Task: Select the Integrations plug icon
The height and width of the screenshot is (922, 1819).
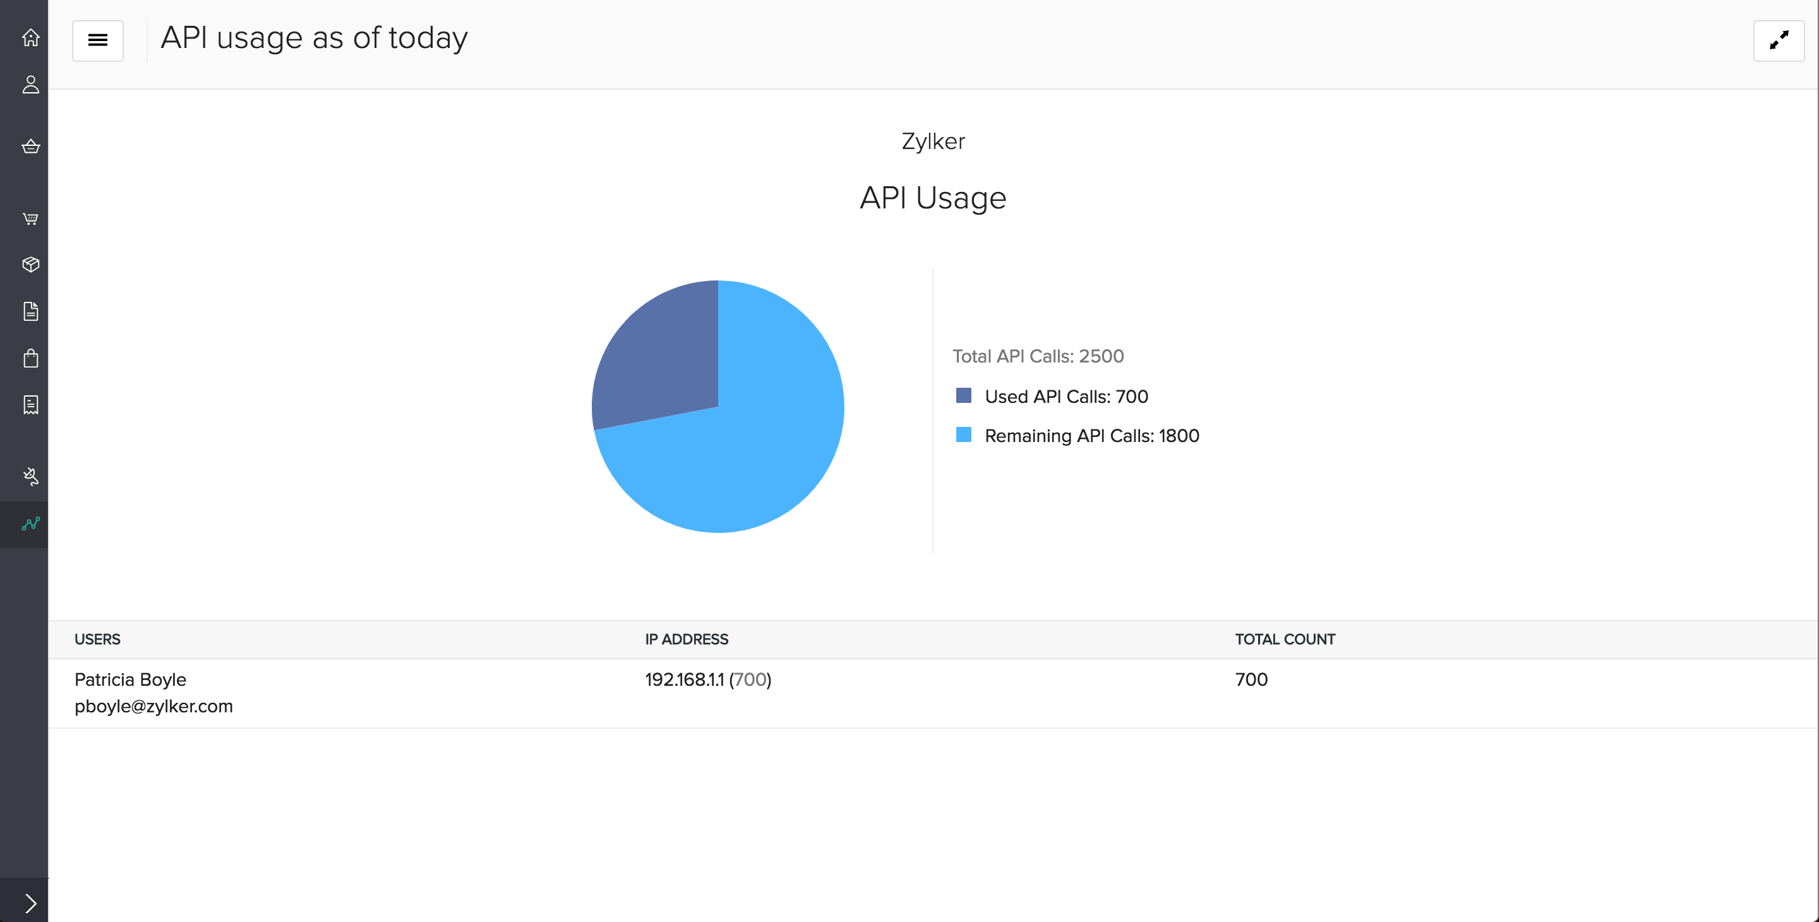Action: (x=30, y=477)
